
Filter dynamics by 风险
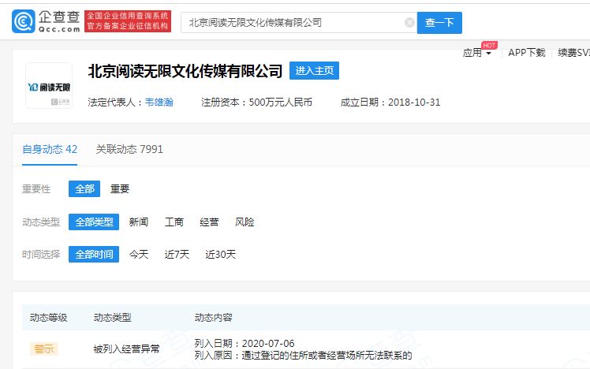(245, 222)
